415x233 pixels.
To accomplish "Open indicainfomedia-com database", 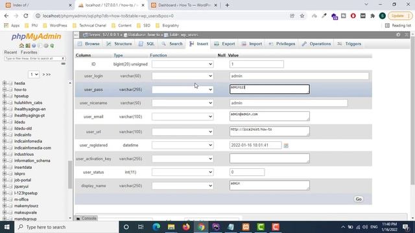I will [33, 148].
